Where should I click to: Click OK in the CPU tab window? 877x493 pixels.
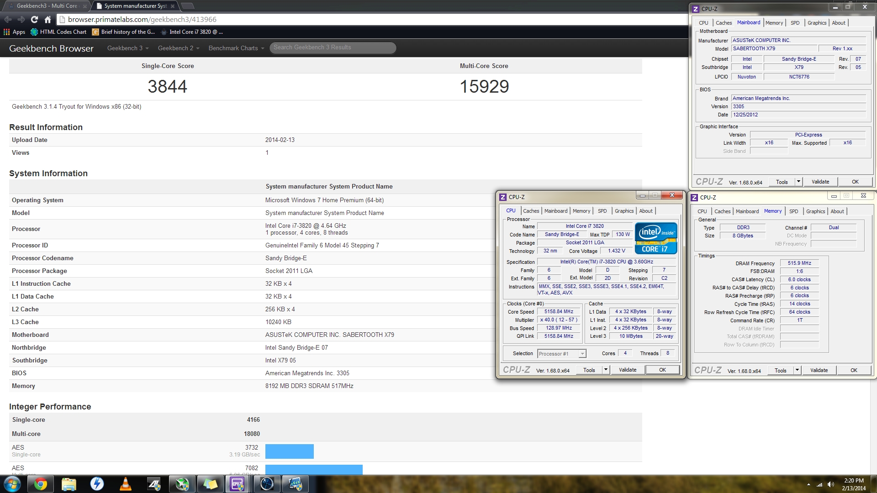(662, 370)
